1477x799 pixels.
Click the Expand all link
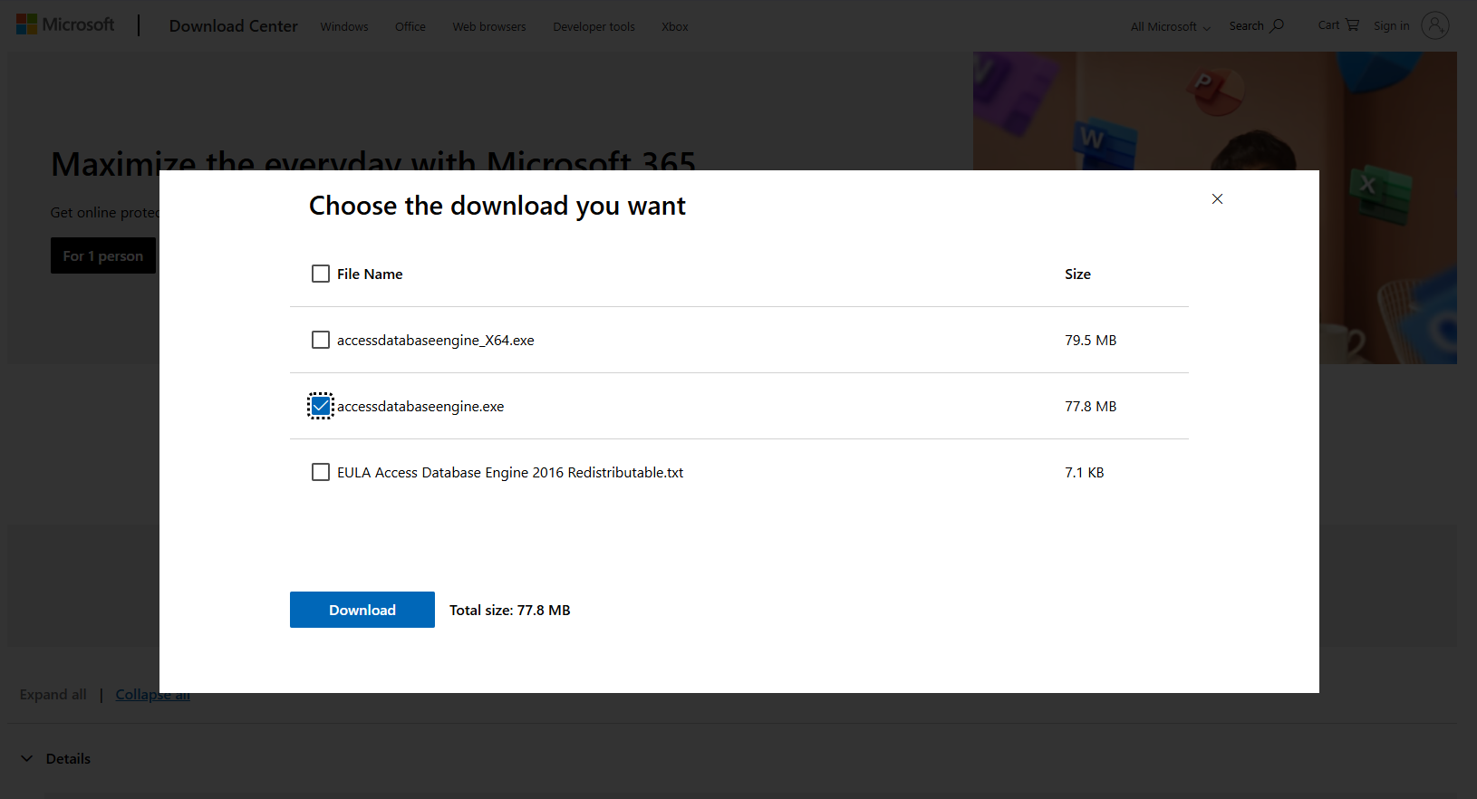(x=53, y=694)
